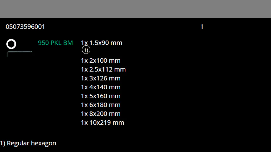Click the 1x 10x219 mm entry
The height and width of the screenshot is (152, 271).
(x=103, y=123)
